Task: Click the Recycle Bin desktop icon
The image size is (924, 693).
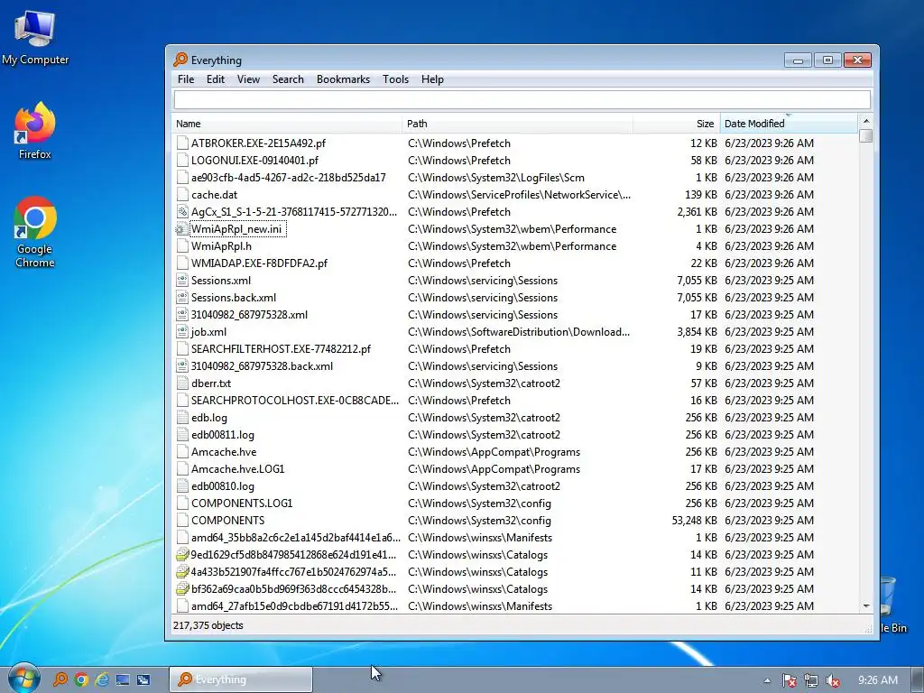Action: 893,604
